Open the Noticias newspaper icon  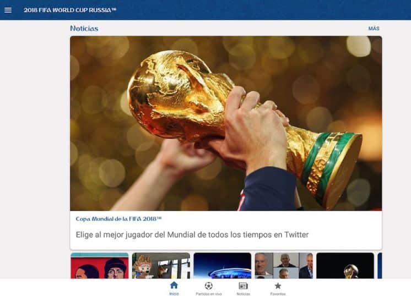(244, 286)
